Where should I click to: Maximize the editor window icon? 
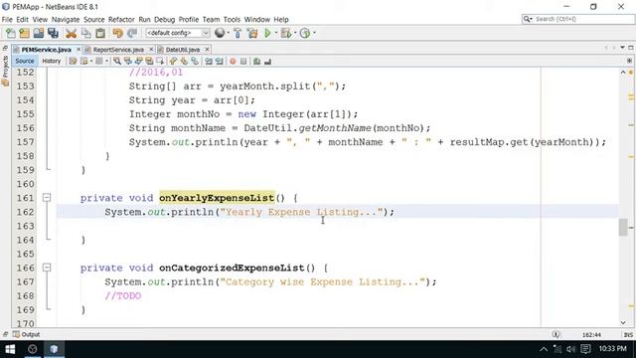tap(631, 48)
